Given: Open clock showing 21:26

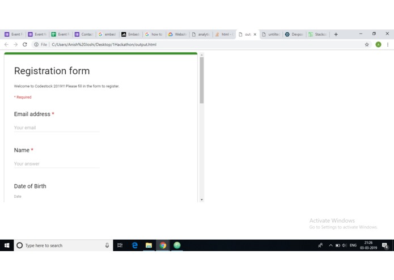Looking at the screenshot, I should click(x=368, y=245).
